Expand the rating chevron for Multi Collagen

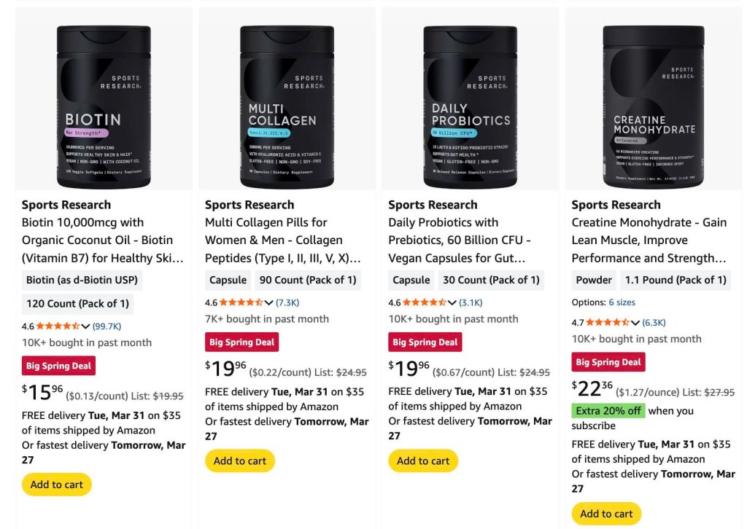coord(268,302)
